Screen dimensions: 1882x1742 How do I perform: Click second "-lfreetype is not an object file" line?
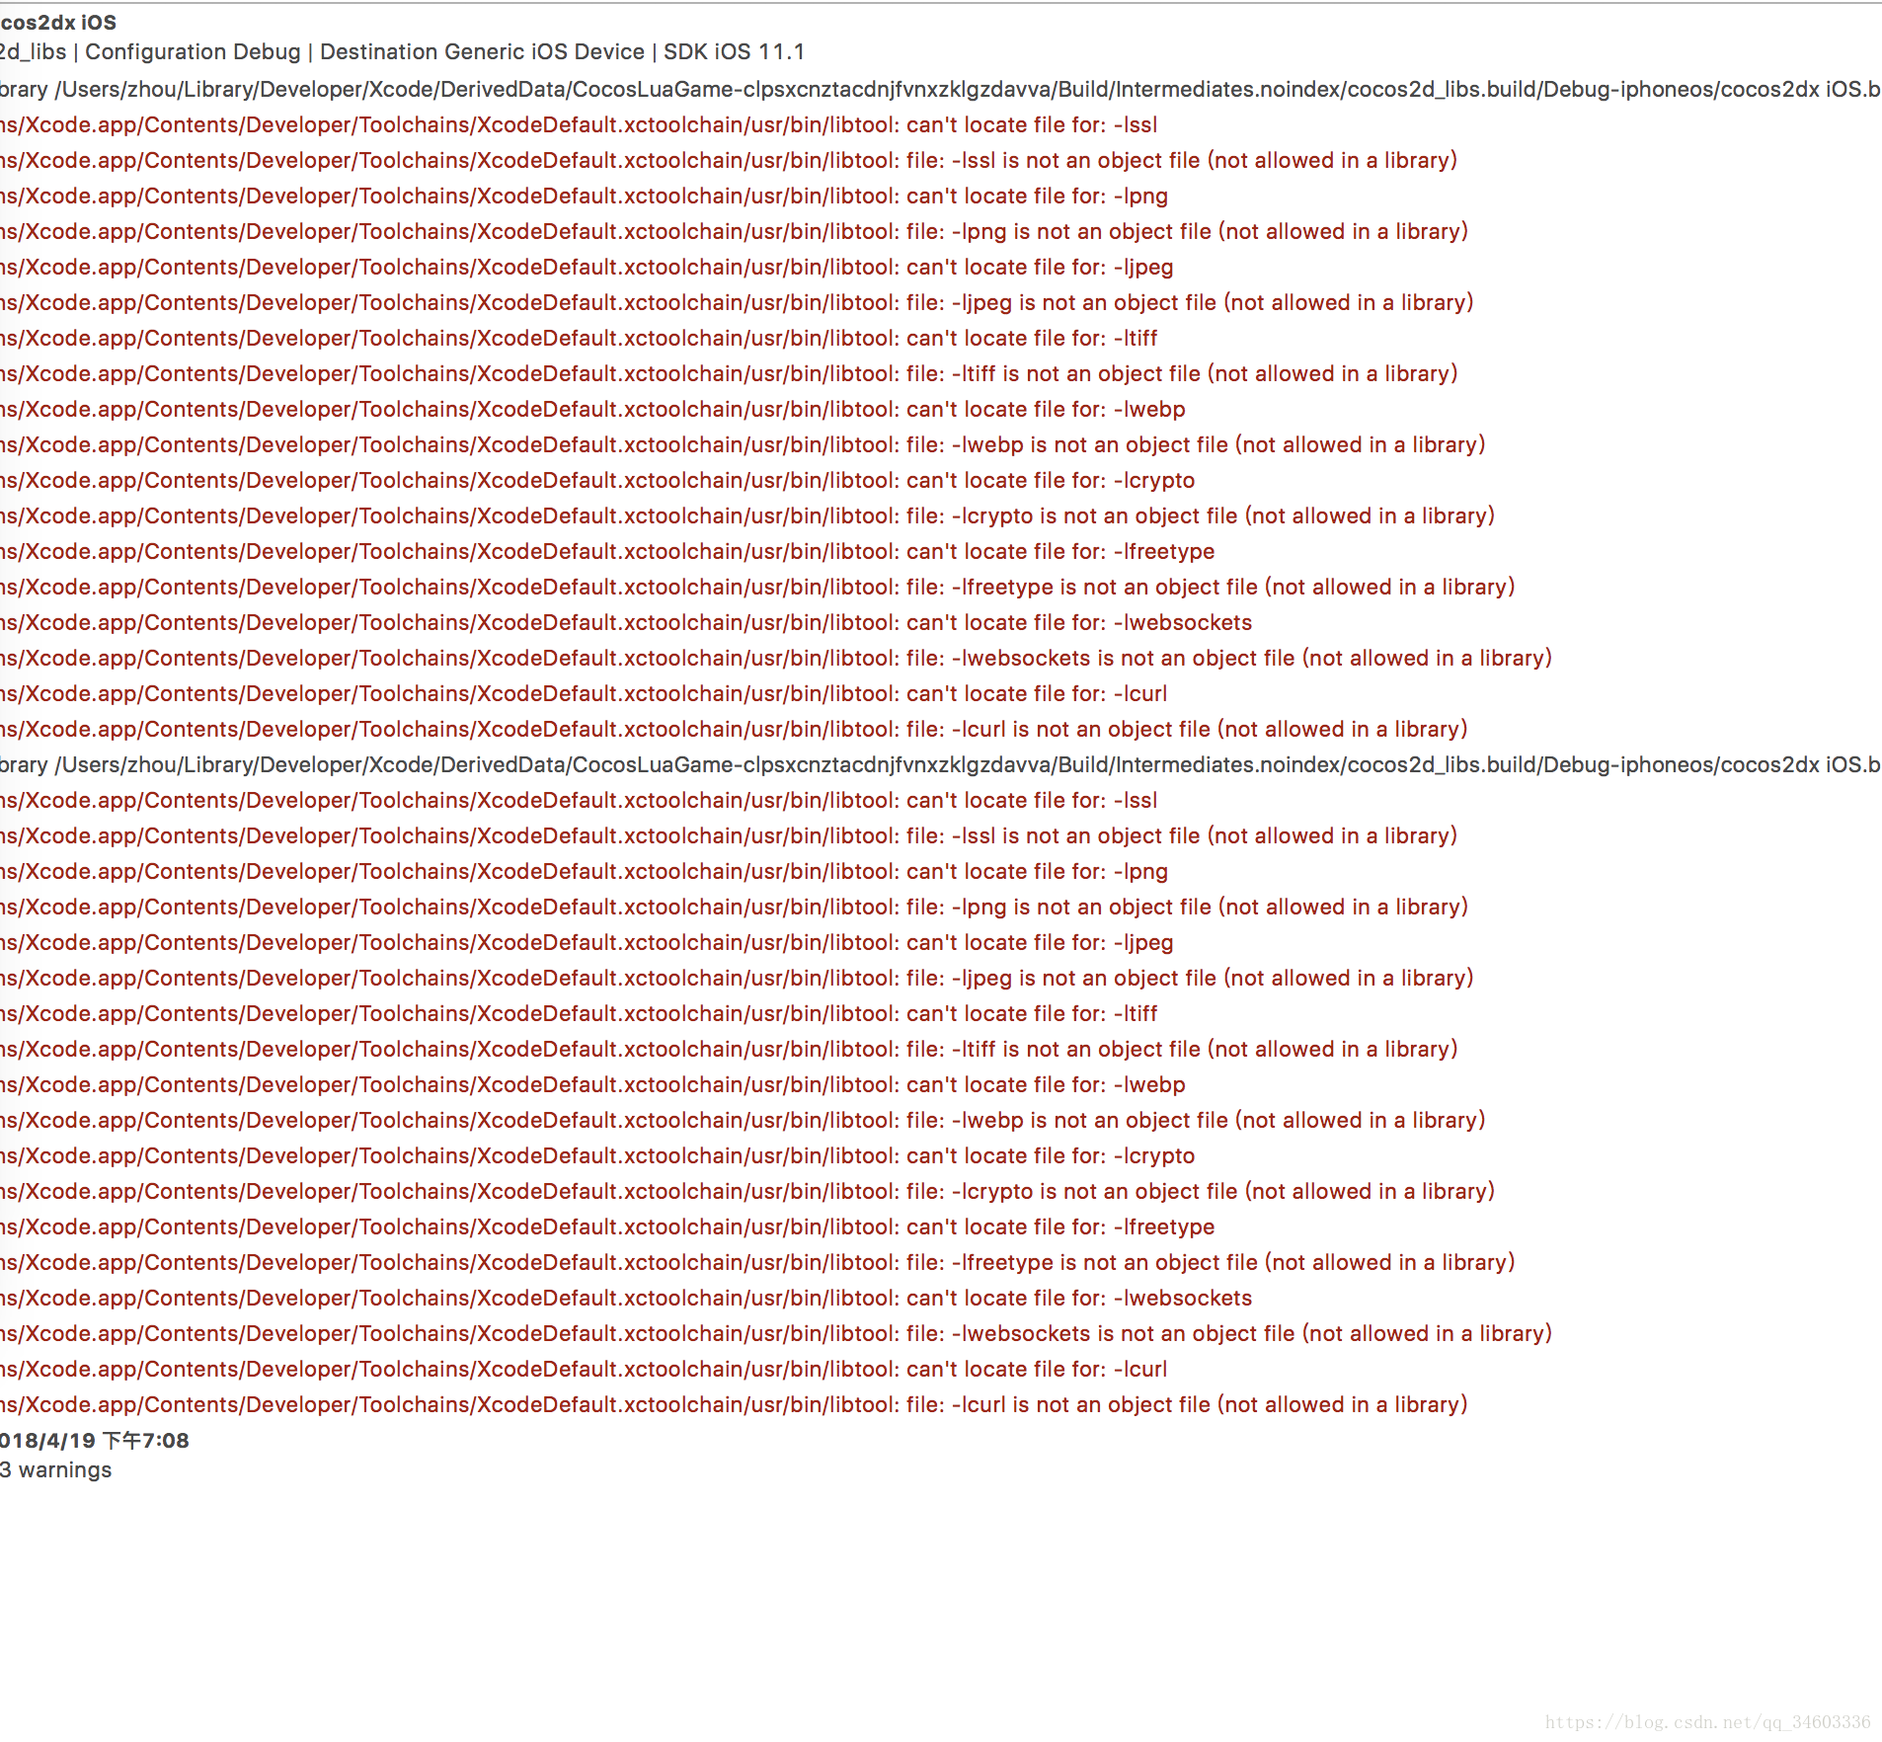point(758,1262)
